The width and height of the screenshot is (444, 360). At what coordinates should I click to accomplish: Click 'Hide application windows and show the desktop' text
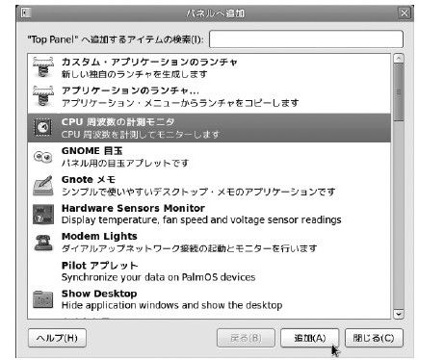(x=171, y=305)
